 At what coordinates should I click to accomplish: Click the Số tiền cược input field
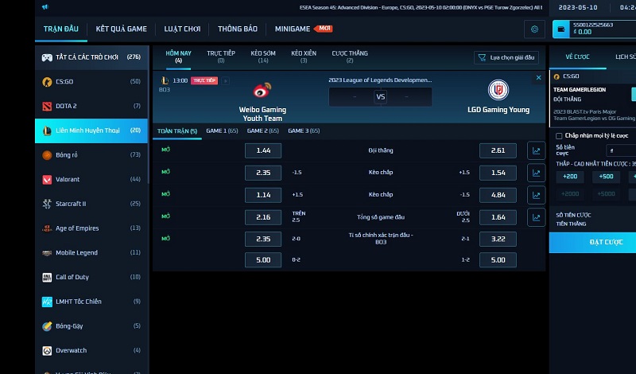621,150
